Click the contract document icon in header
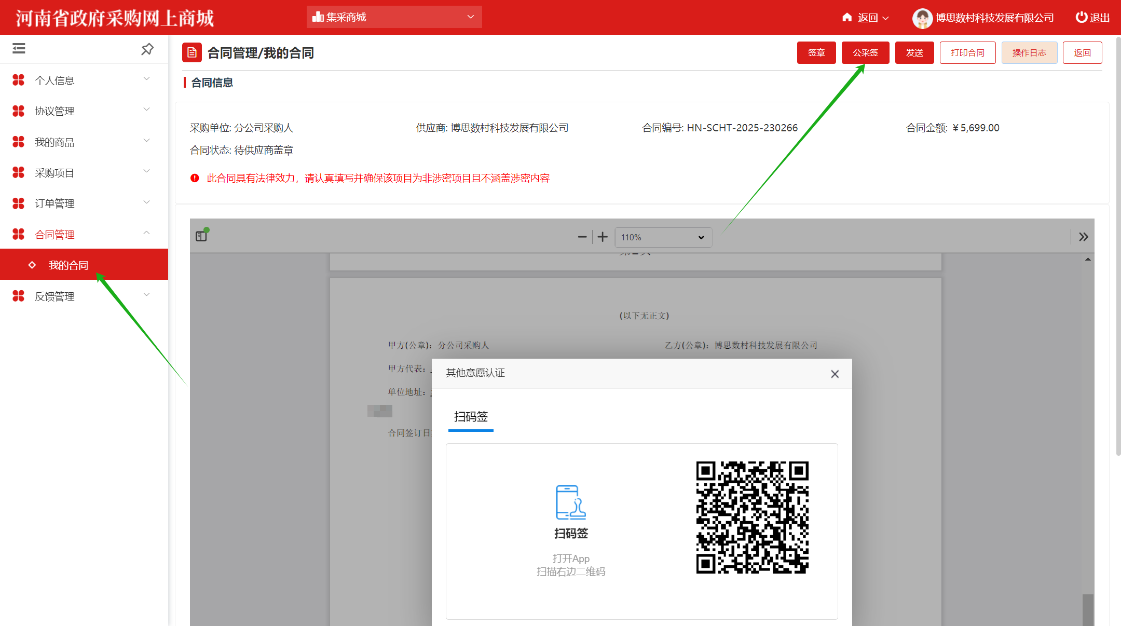The image size is (1121, 626). point(192,52)
